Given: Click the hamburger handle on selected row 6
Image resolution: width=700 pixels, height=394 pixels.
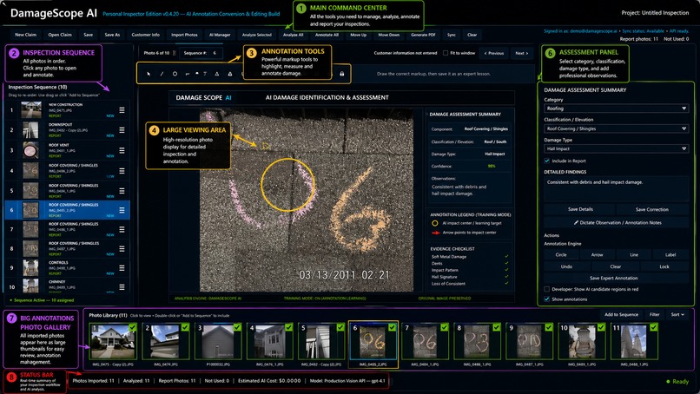Looking at the screenshot, I should tap(122, 210).
